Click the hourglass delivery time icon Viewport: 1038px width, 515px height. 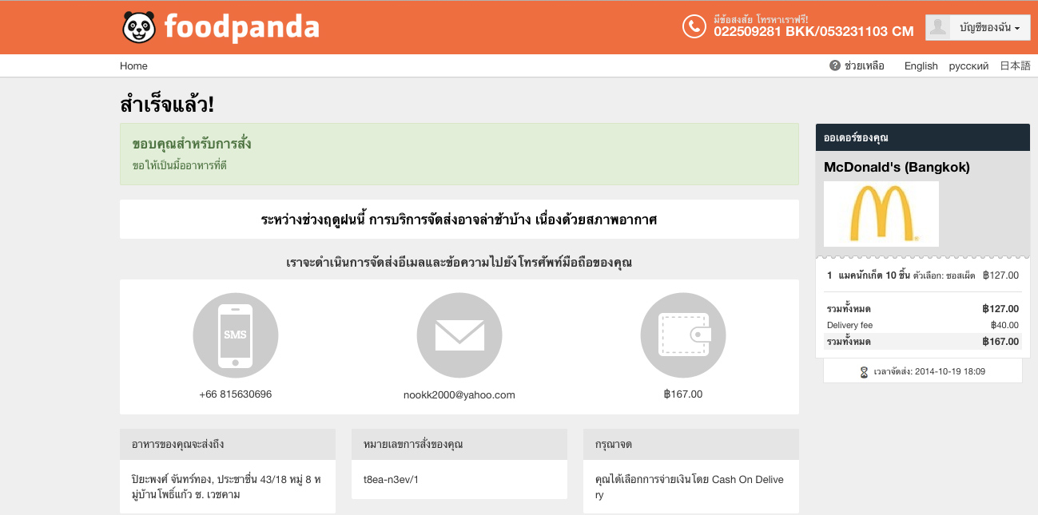[x=864, y=372]
